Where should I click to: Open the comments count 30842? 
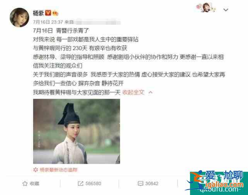coord(152,184)
